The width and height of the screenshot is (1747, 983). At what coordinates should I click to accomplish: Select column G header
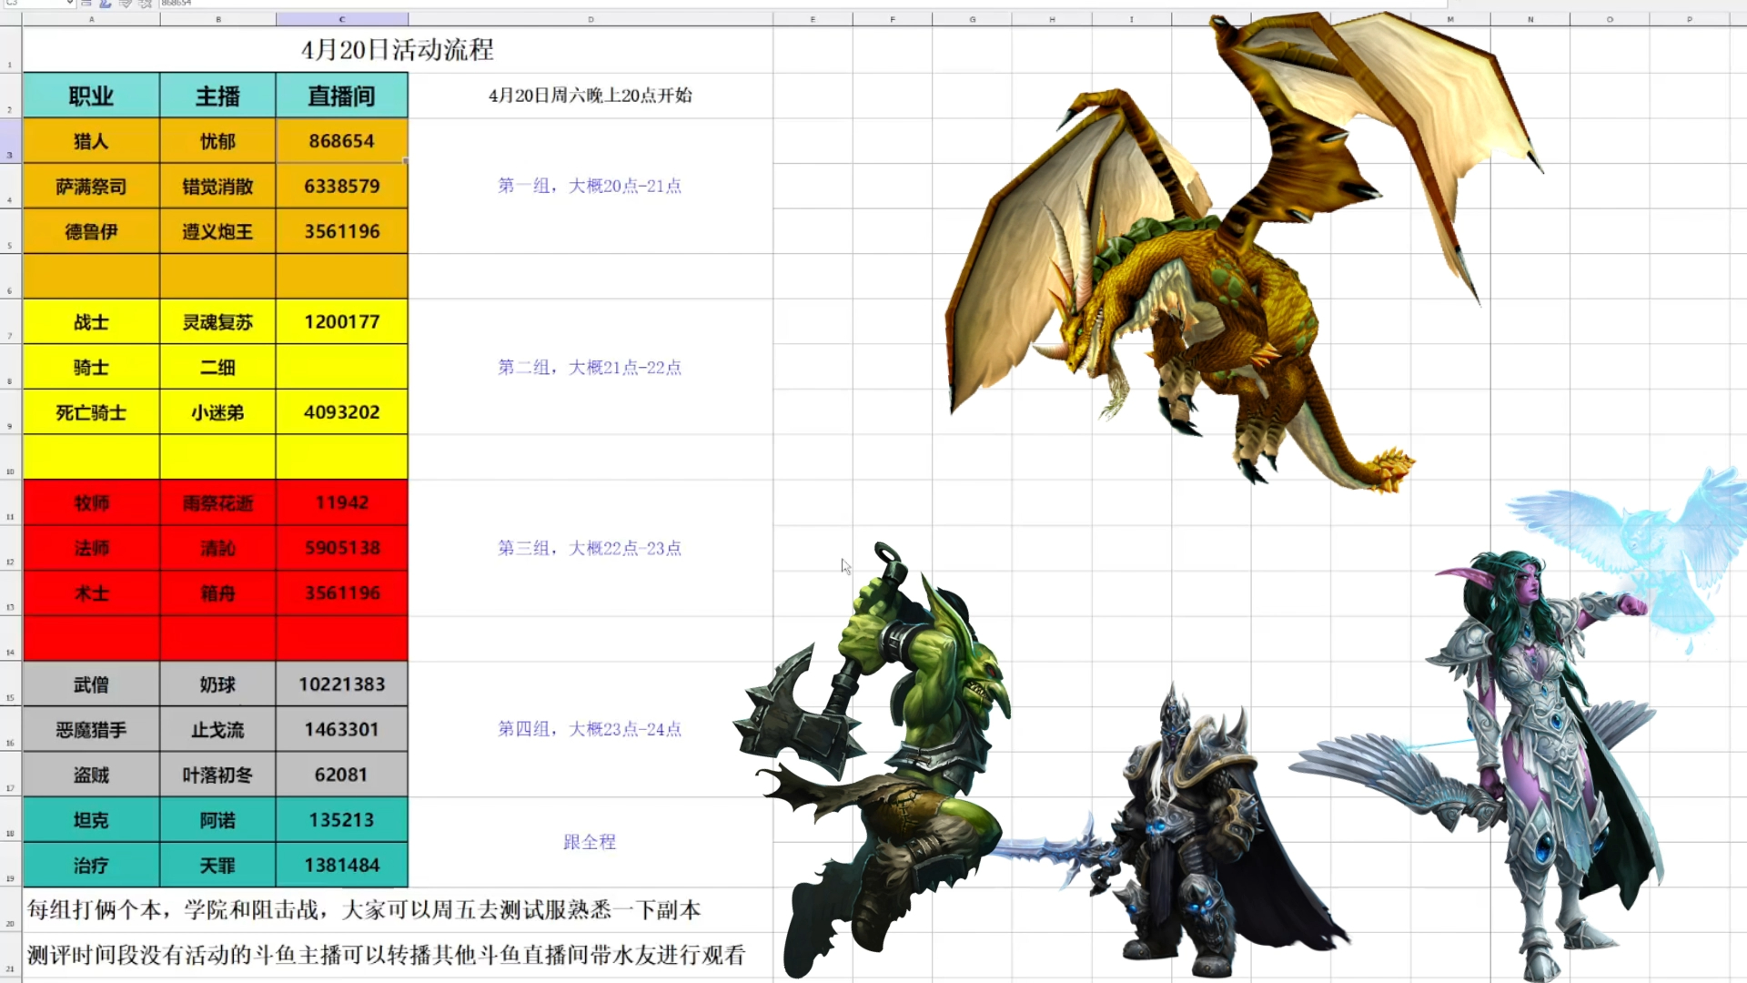tap(972, 19)
